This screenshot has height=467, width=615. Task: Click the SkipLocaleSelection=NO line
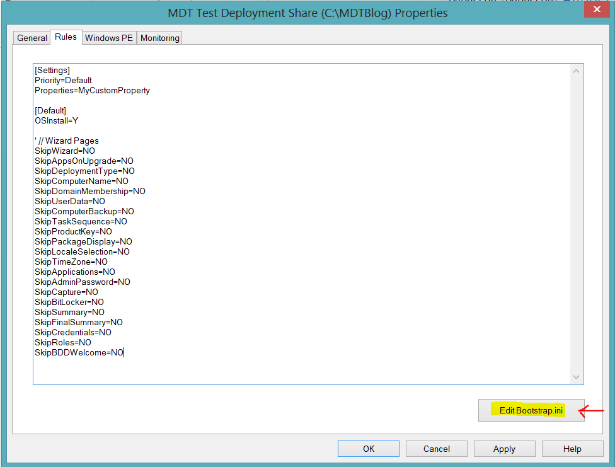pos(82,252)
